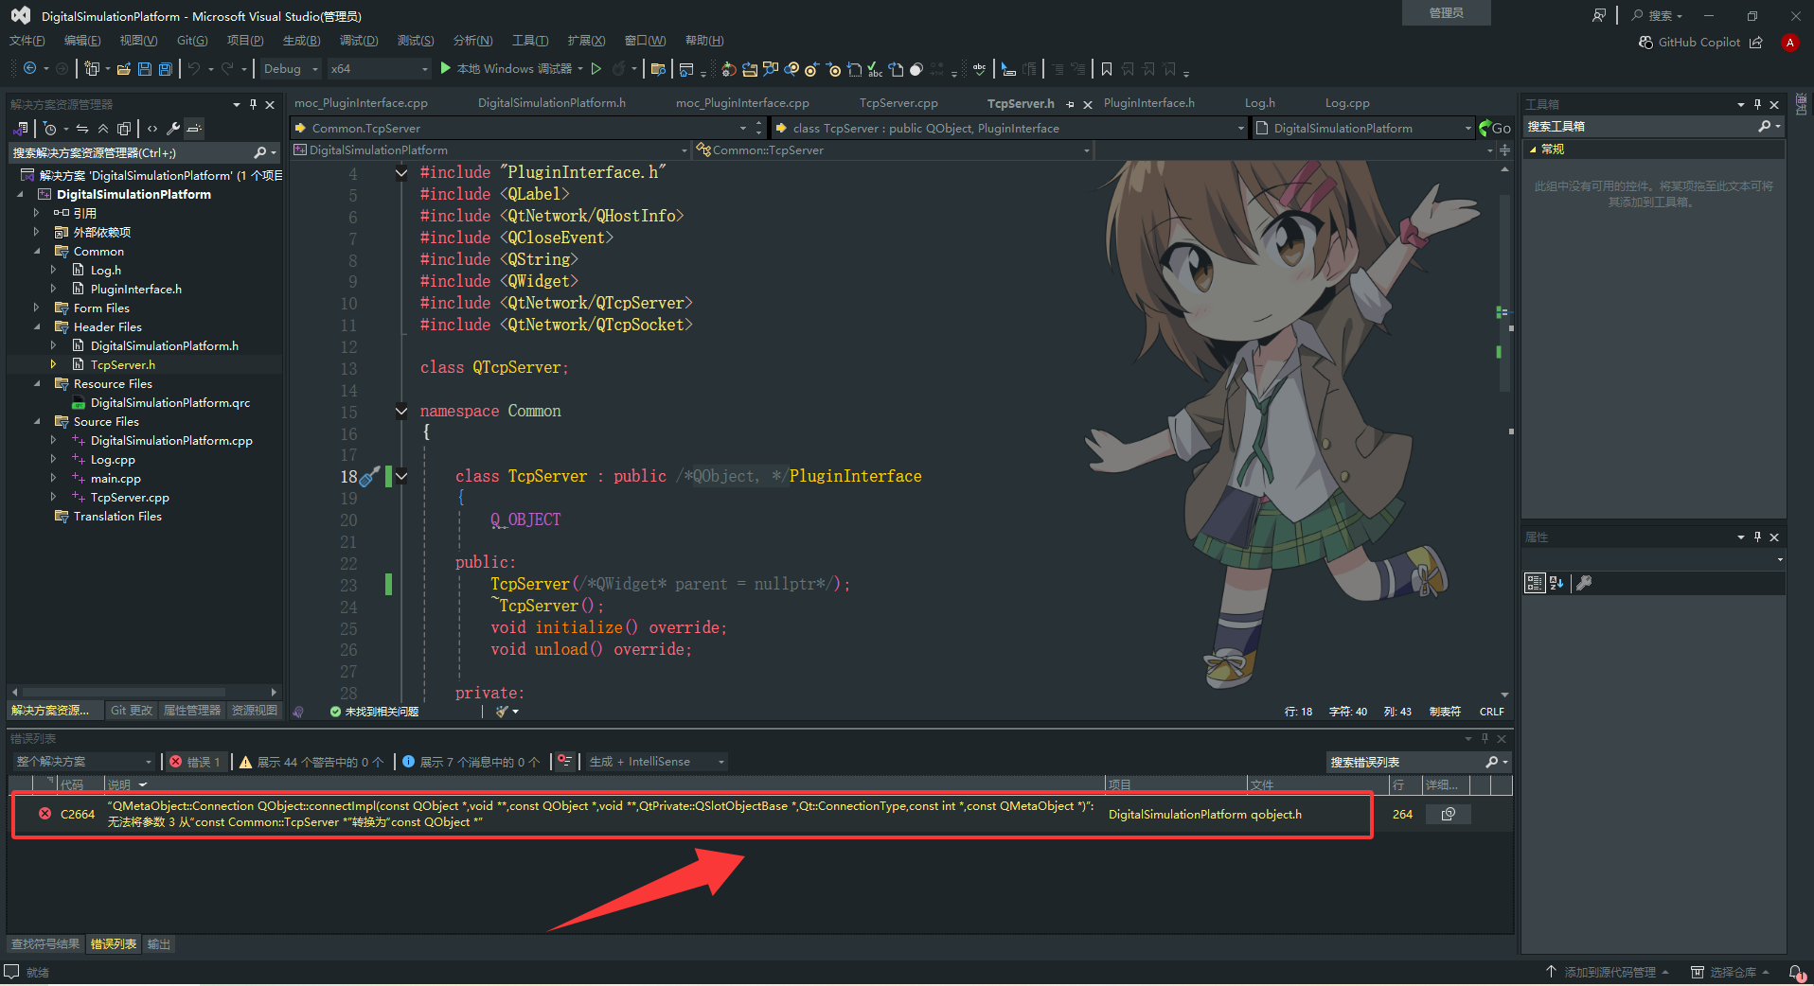
Task: Open properties wrench icon in Solution Explorer
Action: click(x=173, y=128)
